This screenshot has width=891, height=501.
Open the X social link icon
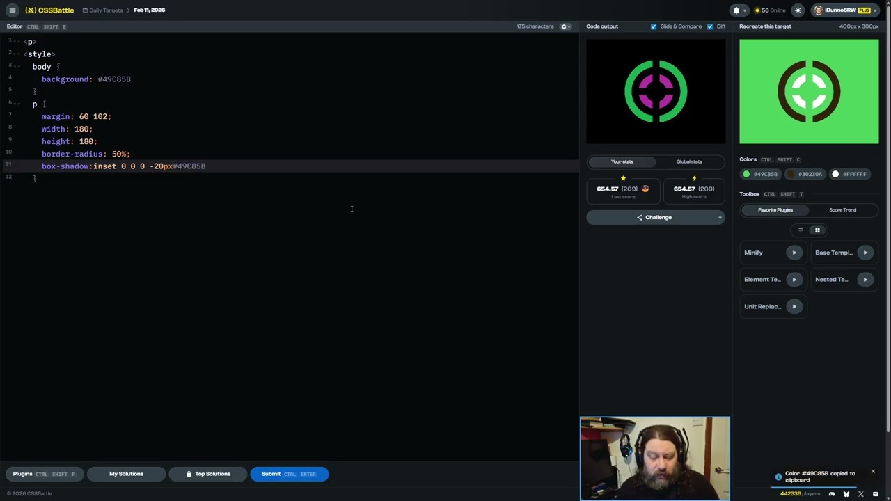[861, 494]
